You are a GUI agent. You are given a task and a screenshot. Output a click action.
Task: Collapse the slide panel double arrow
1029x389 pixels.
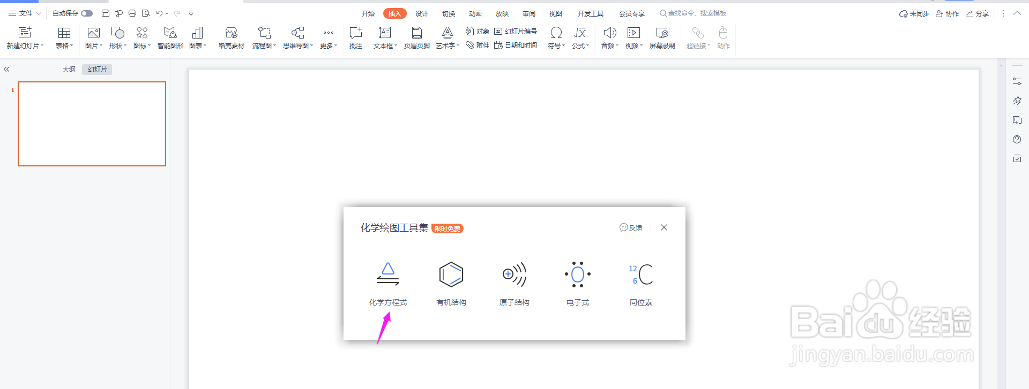point(6,69)
